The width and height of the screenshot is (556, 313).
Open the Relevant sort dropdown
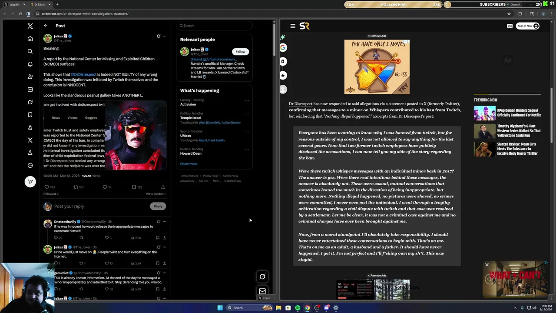pyautogui.click(x=51, y=194)
